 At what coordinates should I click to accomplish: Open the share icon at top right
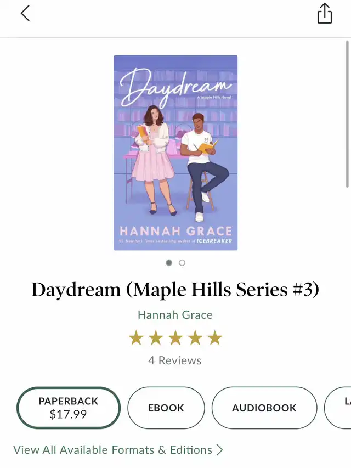click(x=325, y=13)
